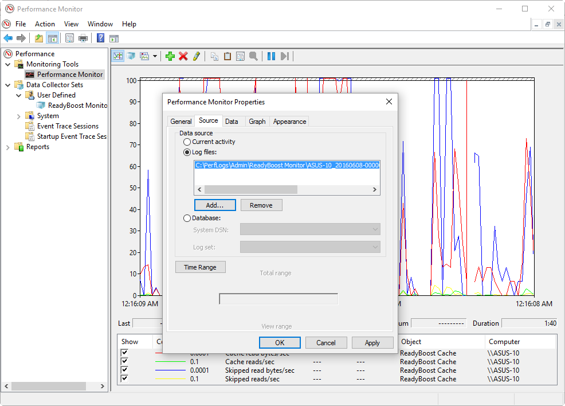Screen dimensions: 565x406
Task: Click the red Delete counter X icon
Action: click(183, 56)
